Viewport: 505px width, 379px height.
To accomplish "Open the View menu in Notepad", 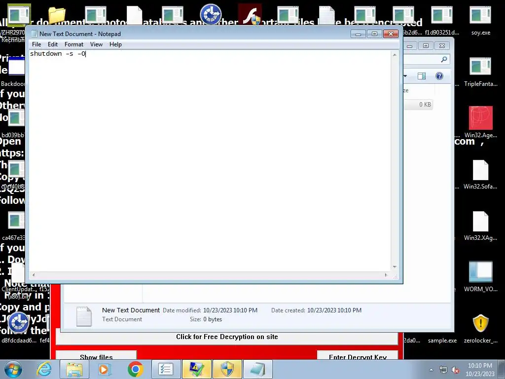I will pyautogui.click(x=96, y=44).
